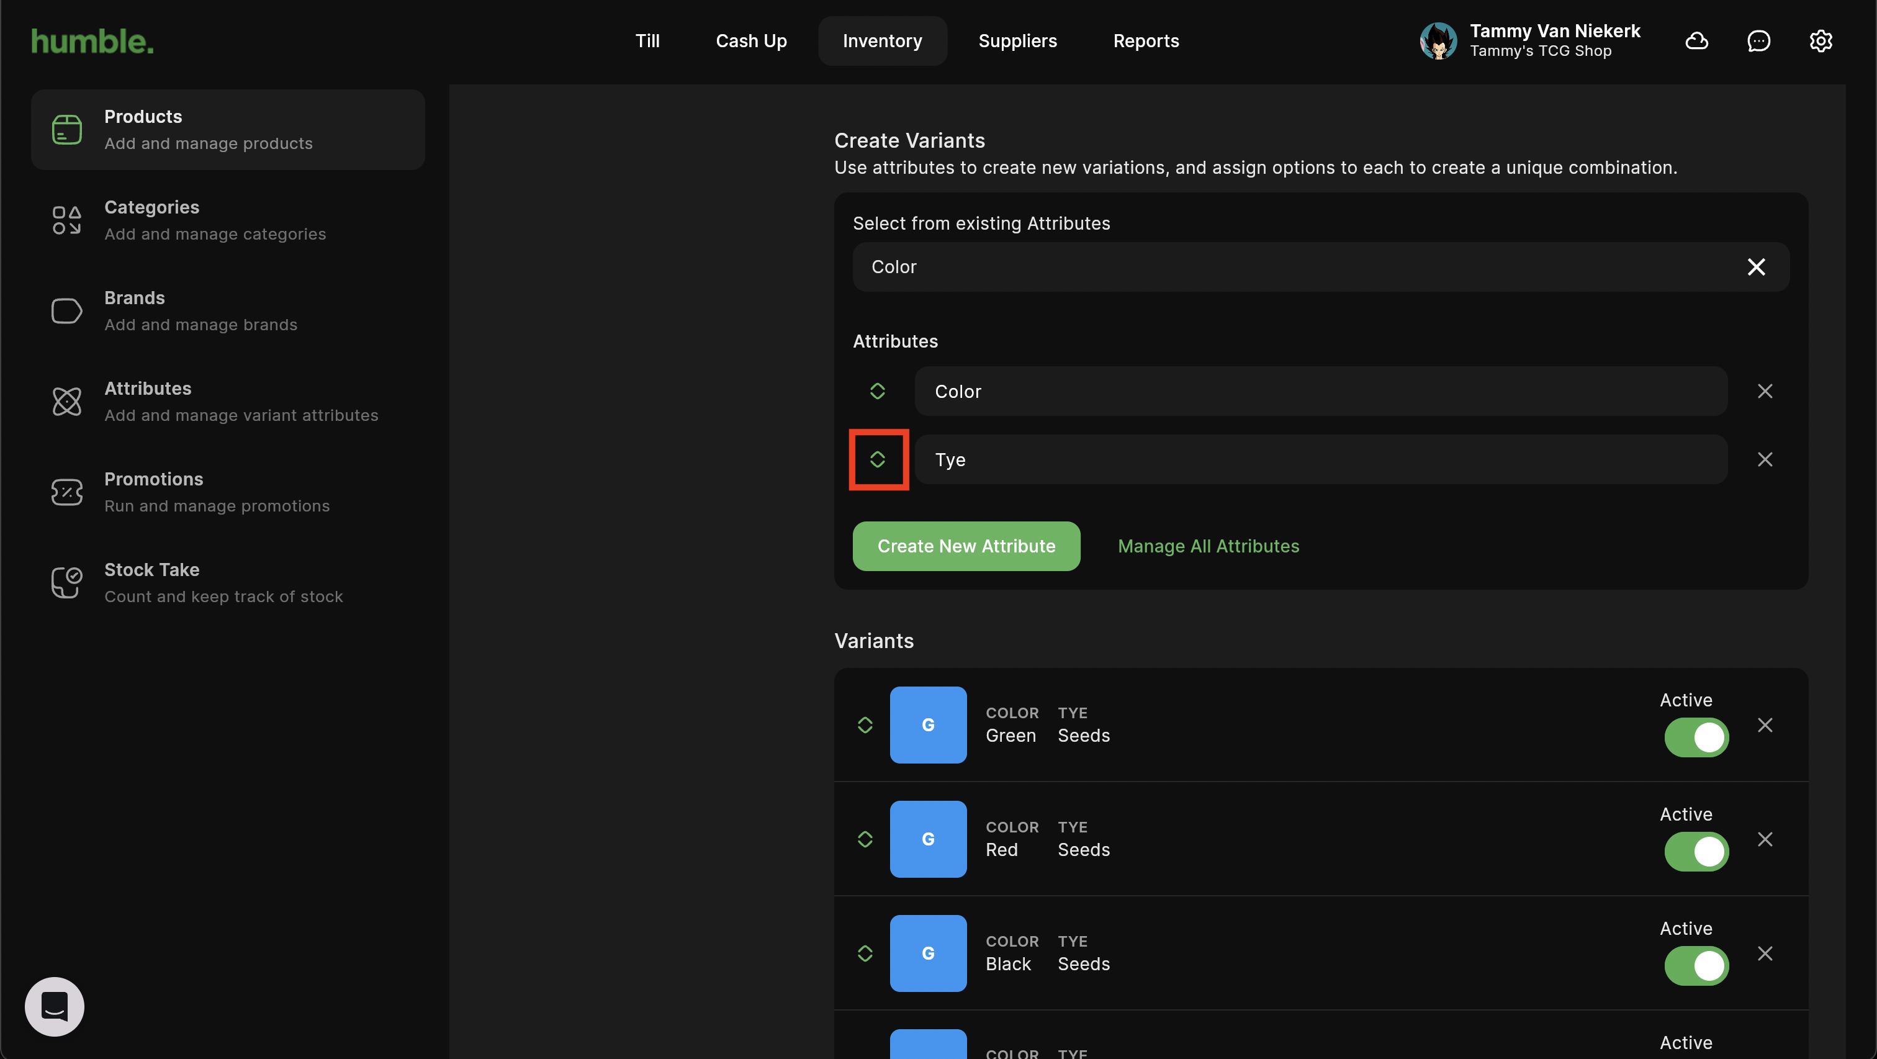
Task: Disable Active switch for Red Seeds variant
Action: (x=1696, y=851)
